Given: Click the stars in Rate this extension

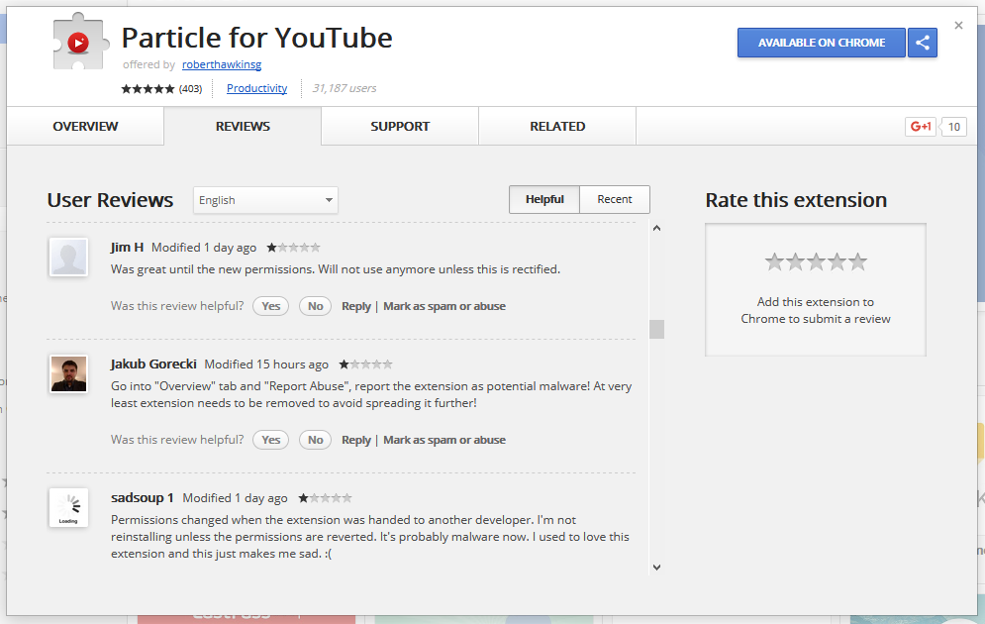Looking at the screenshot, I should coord(816,261).
